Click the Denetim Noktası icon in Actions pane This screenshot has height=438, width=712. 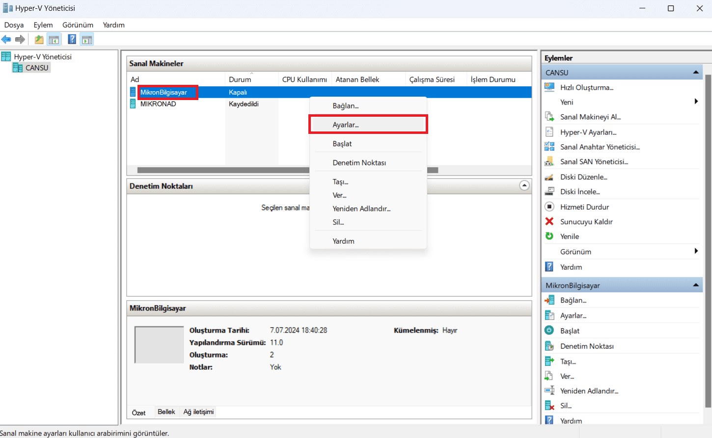coord(549,346)
